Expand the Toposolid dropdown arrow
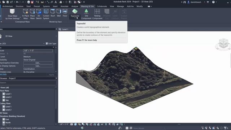 (75, 18)
